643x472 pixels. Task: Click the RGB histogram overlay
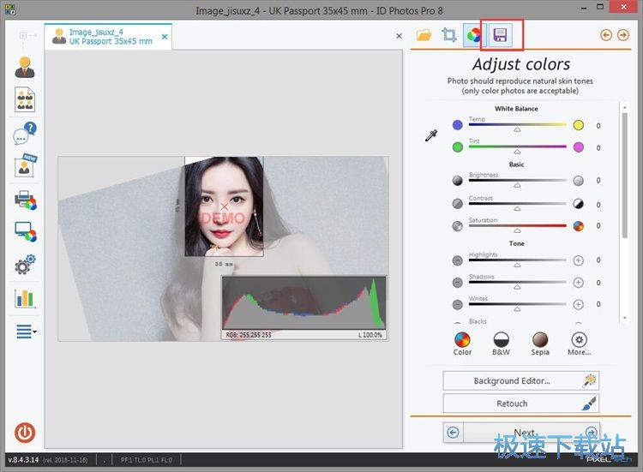303,308
